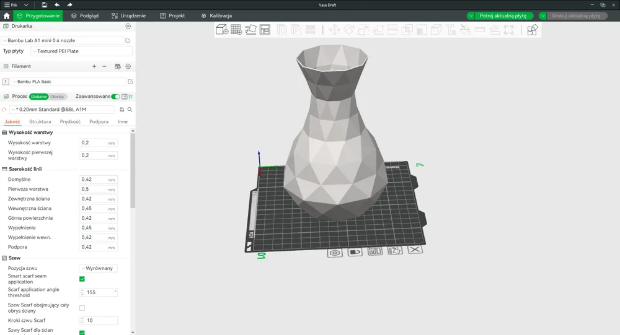Toggle the variable layer height icon
The image size is (620, 335).
tap(311, 30)
